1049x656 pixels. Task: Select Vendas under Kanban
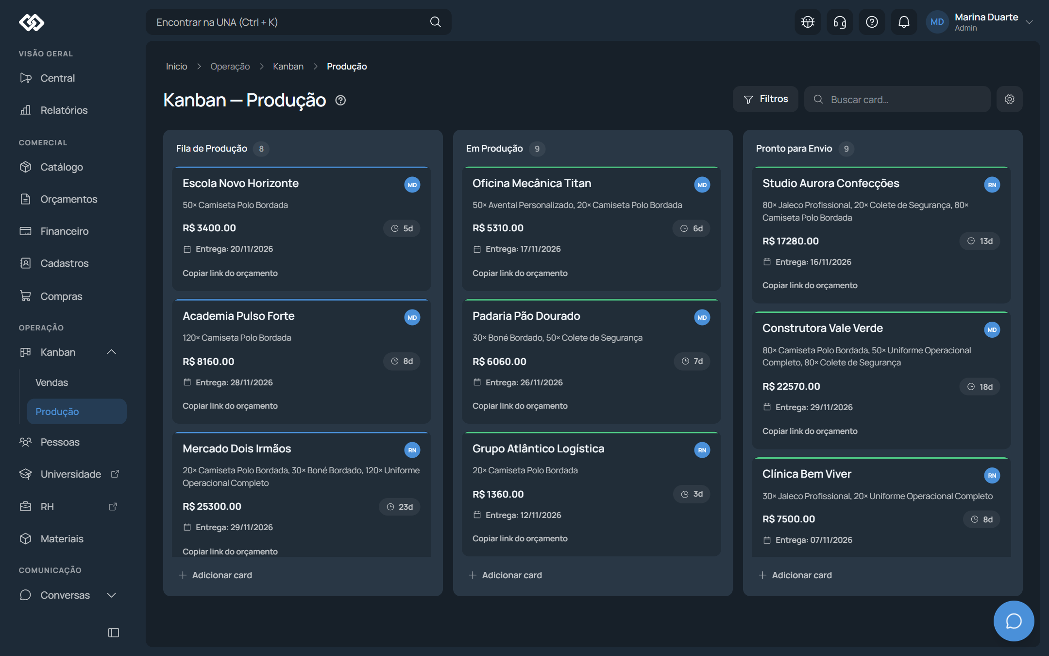tap(51, 382)
